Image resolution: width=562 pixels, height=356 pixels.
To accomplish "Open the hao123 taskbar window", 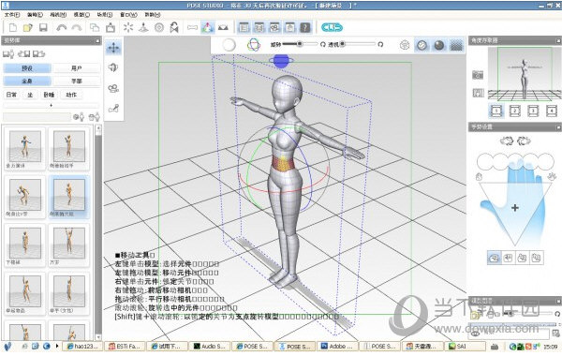I will click(82, 346).
